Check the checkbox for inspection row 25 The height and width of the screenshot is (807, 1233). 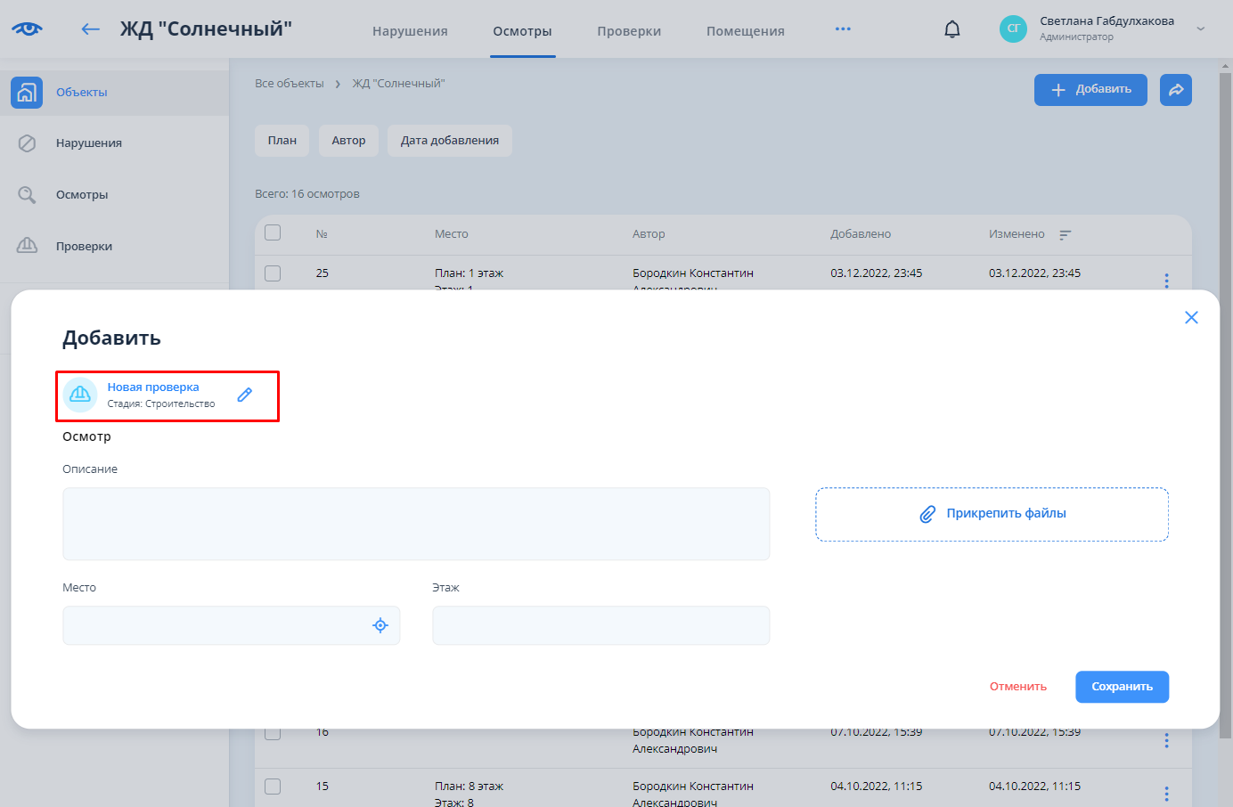273,273
